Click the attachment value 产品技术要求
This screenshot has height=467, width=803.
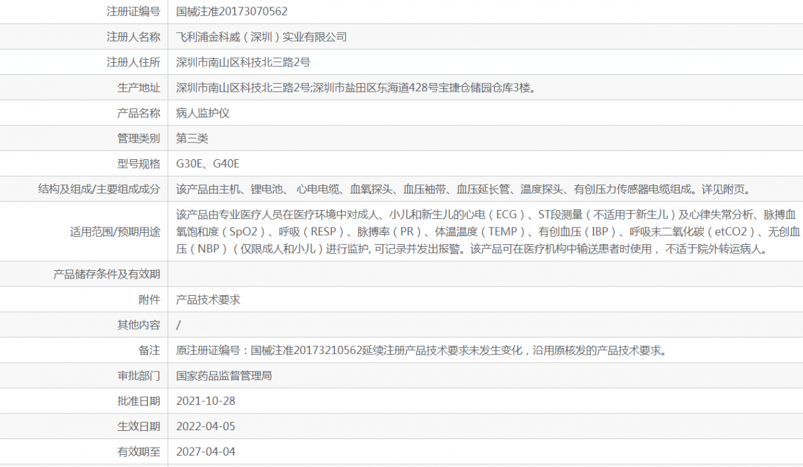[x=208, y=300]
